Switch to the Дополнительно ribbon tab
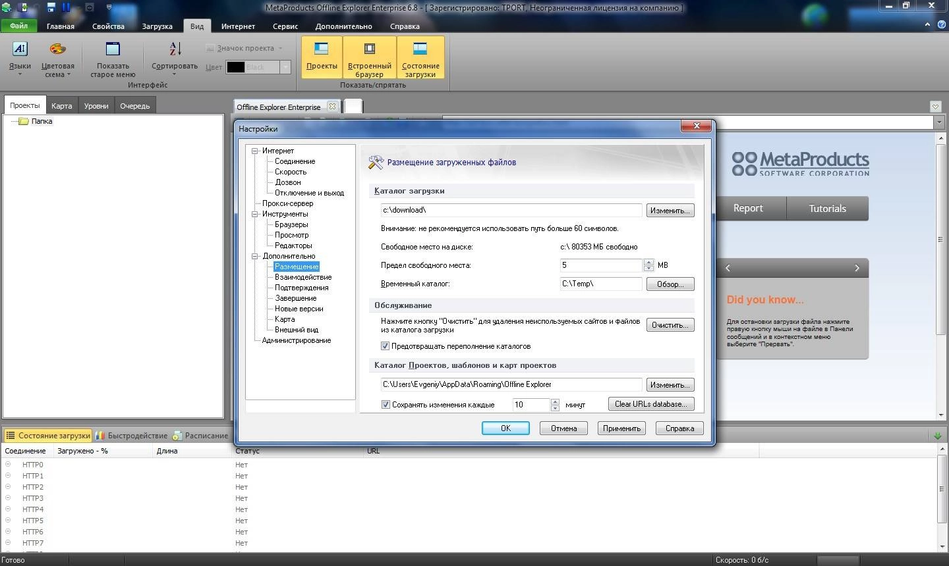Image resolution: width=949 pixels, height=566 pixels. [x=343, y=26]
